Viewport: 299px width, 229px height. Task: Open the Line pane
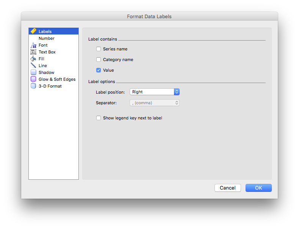coord(53,66)
